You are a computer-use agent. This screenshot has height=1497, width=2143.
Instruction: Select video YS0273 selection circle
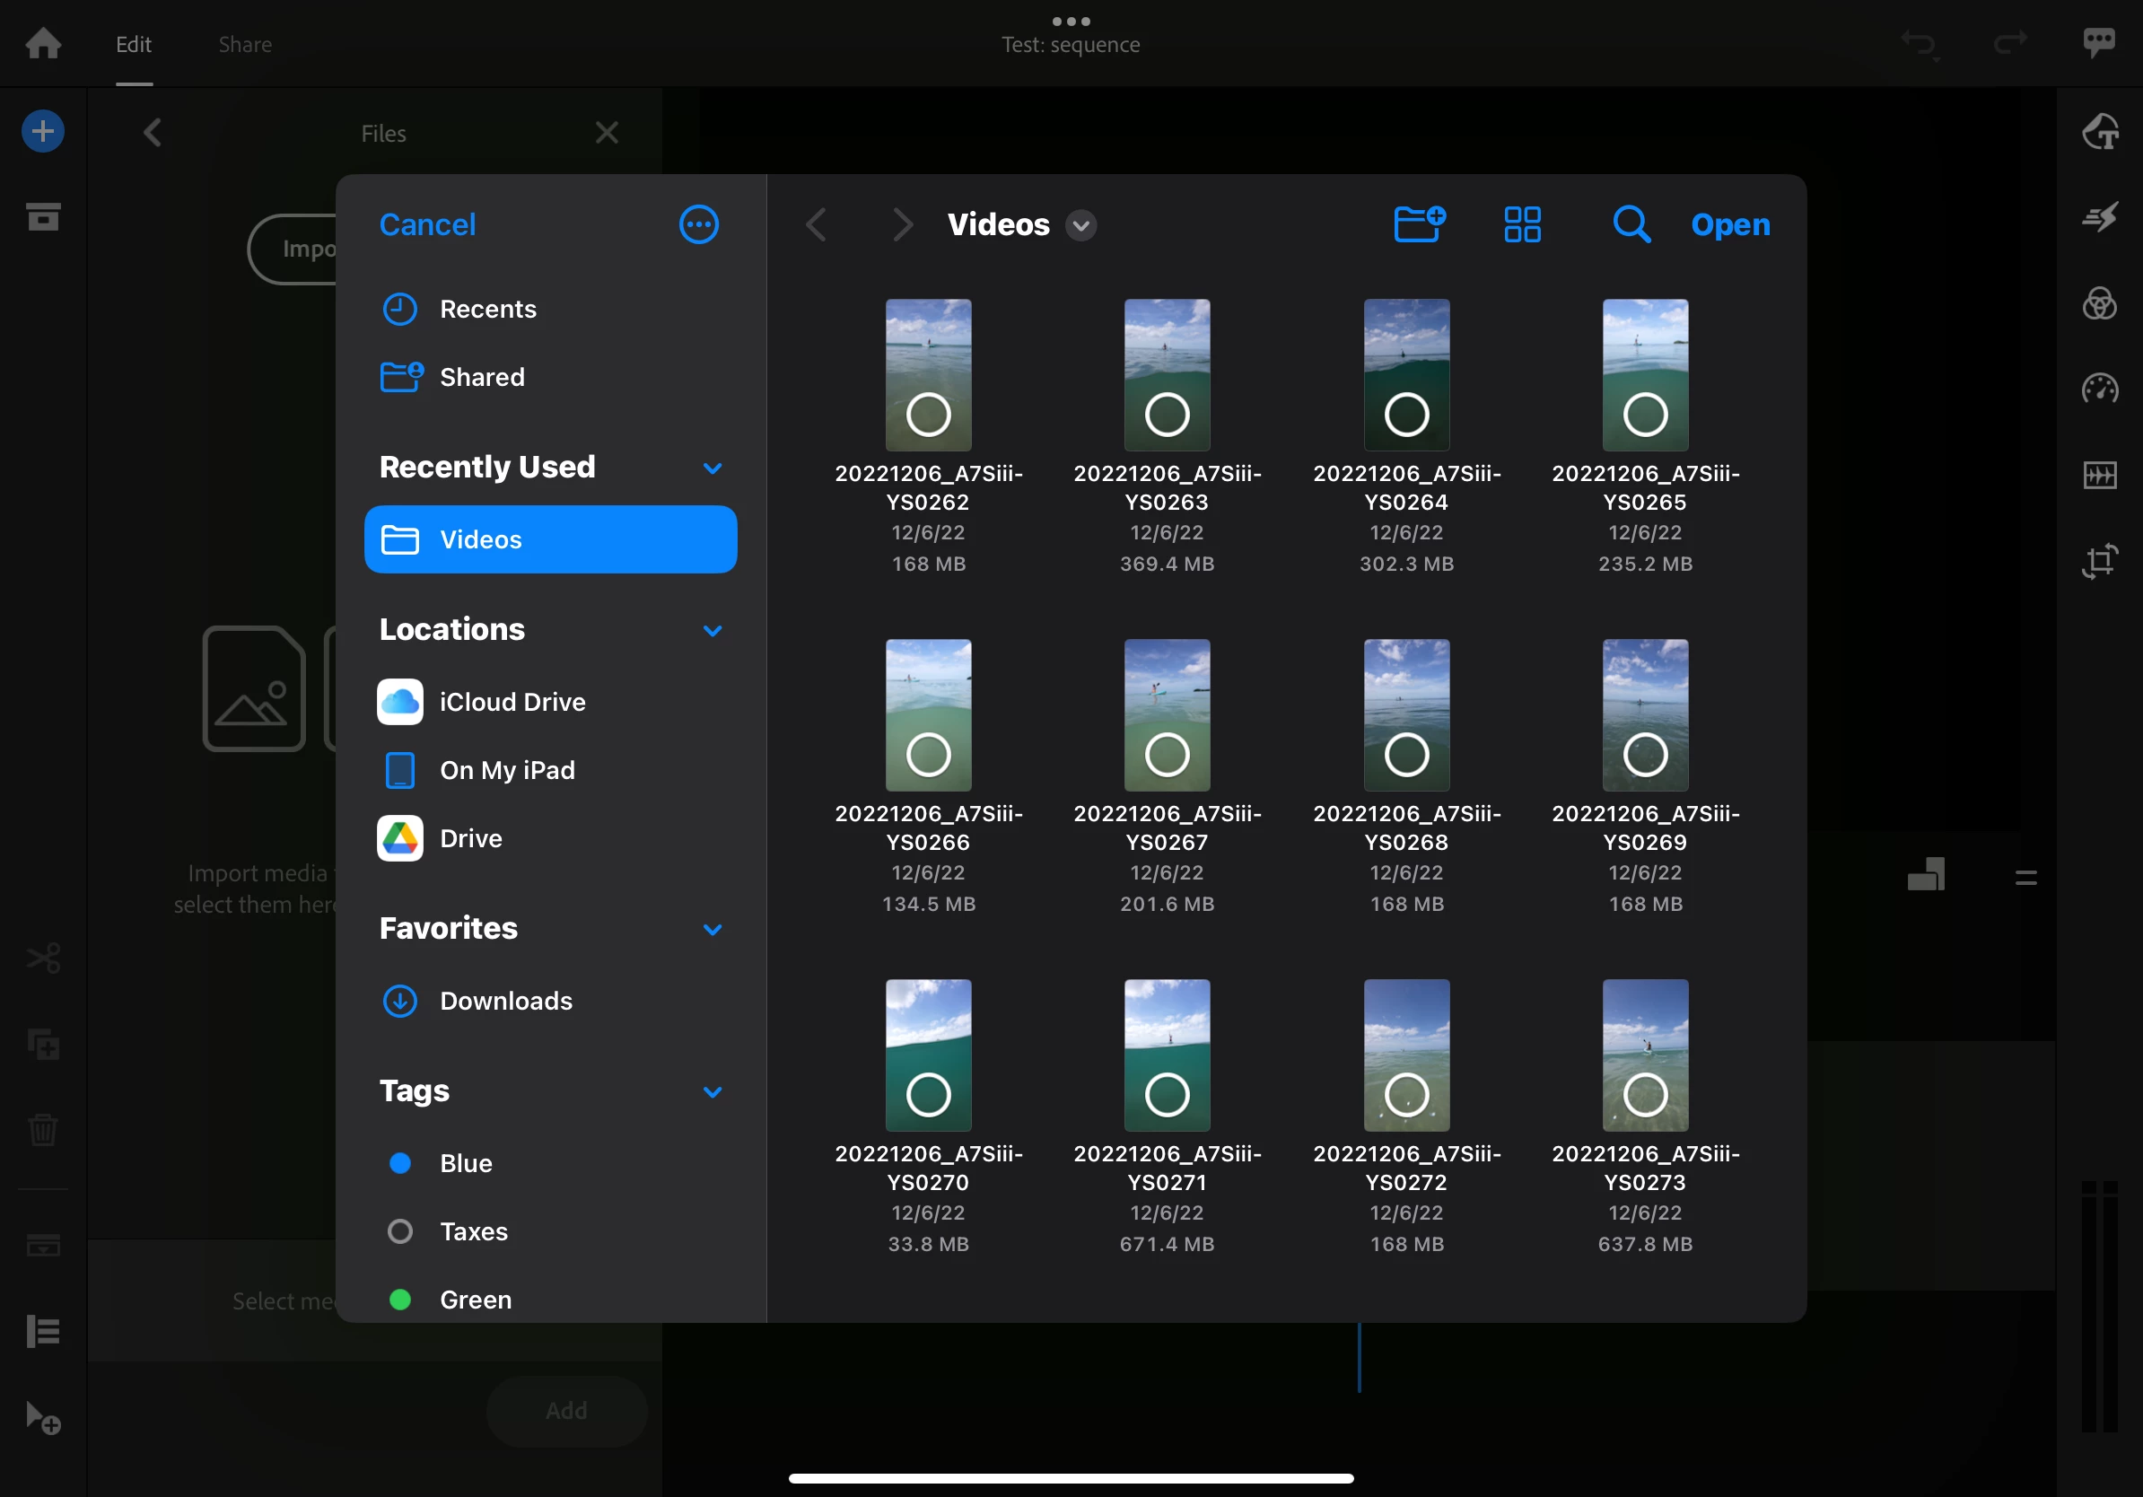pyautogui.click(x=1645, y=1095)
